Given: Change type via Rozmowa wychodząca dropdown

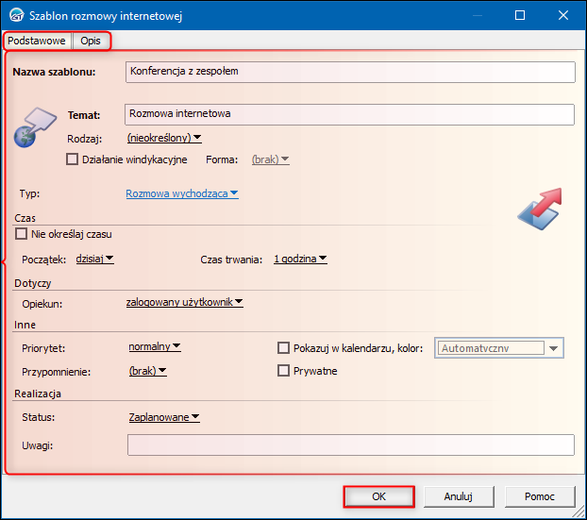Looking at the screenshot, I should coord(182,193).
